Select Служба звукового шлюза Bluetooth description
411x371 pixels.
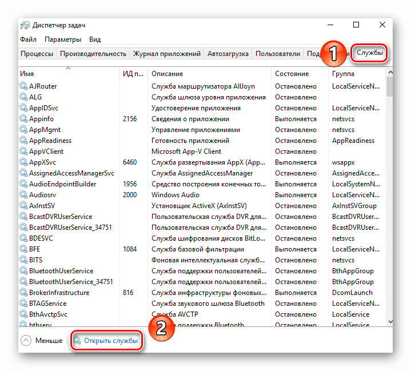click(208, 304)
